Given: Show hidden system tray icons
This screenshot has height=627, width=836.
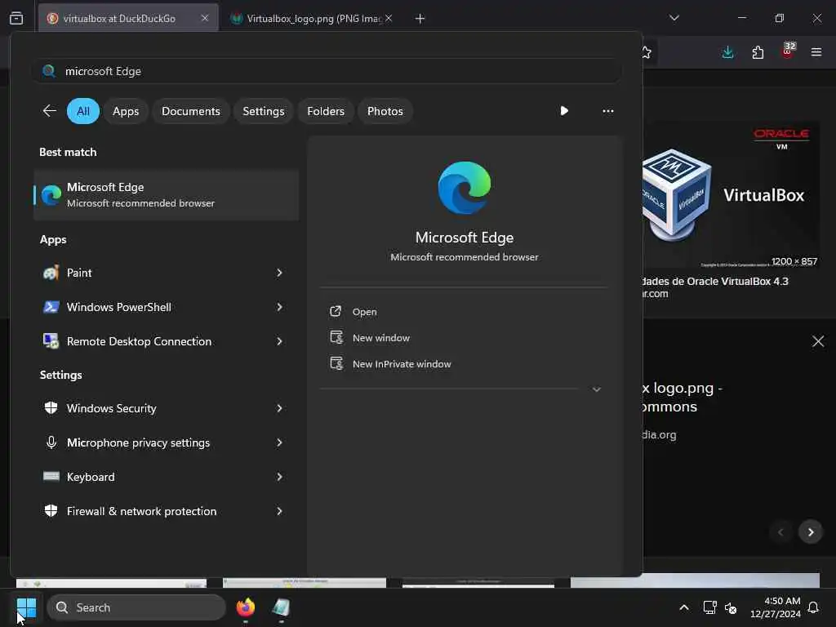Looking at the screenshot, I should pos(684,607).
